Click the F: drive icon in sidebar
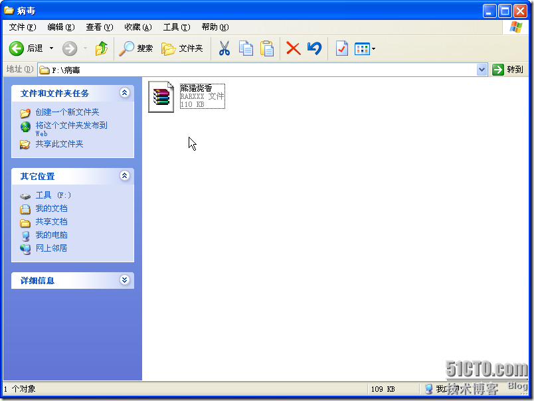 coord(25,196)
